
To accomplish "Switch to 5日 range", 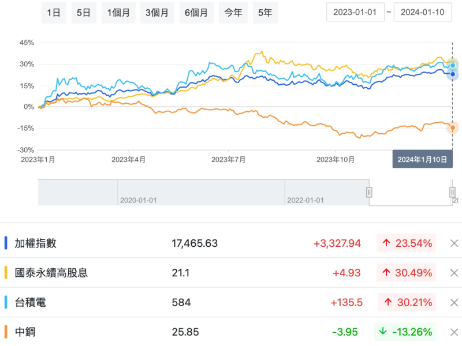I will click(84, 13).
